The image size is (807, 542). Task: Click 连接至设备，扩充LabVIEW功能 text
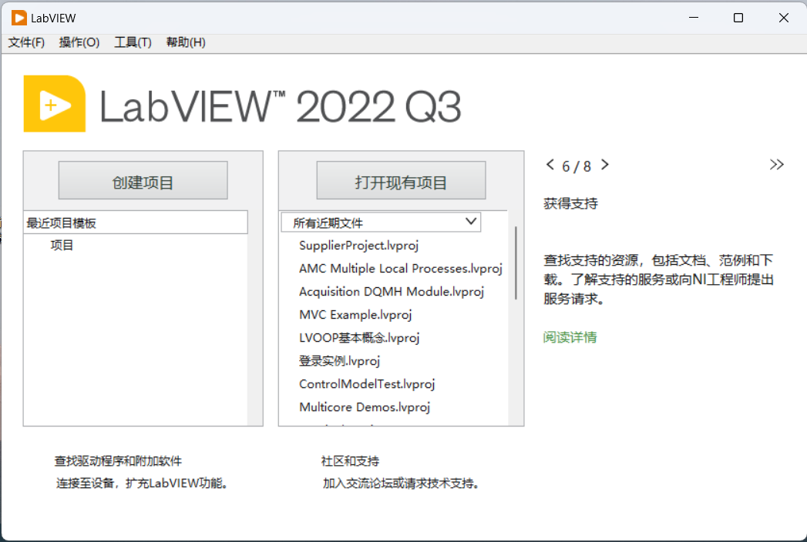pos(143,483)
